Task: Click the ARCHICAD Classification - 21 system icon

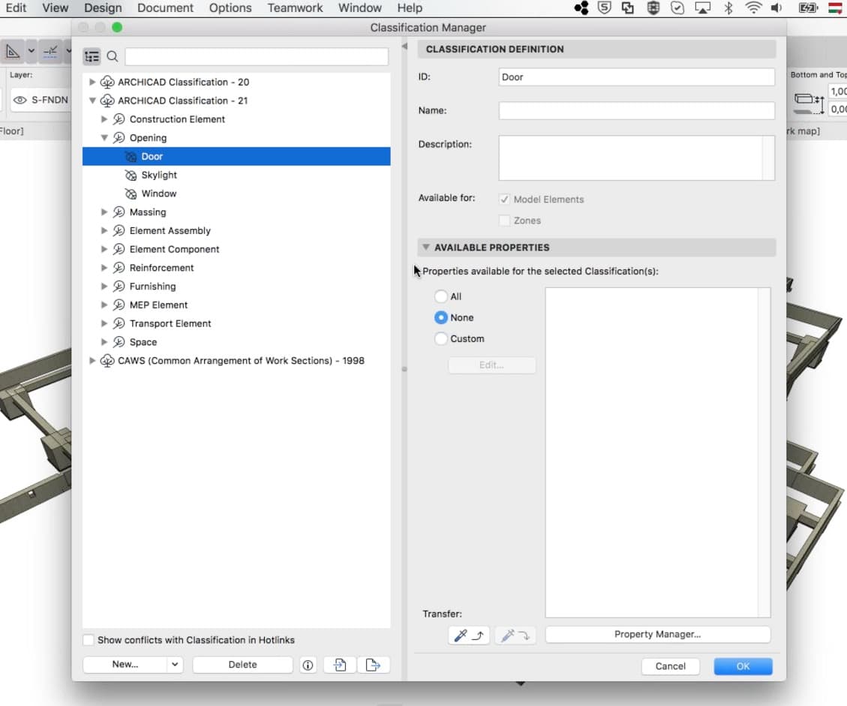Action: point(107,101)
